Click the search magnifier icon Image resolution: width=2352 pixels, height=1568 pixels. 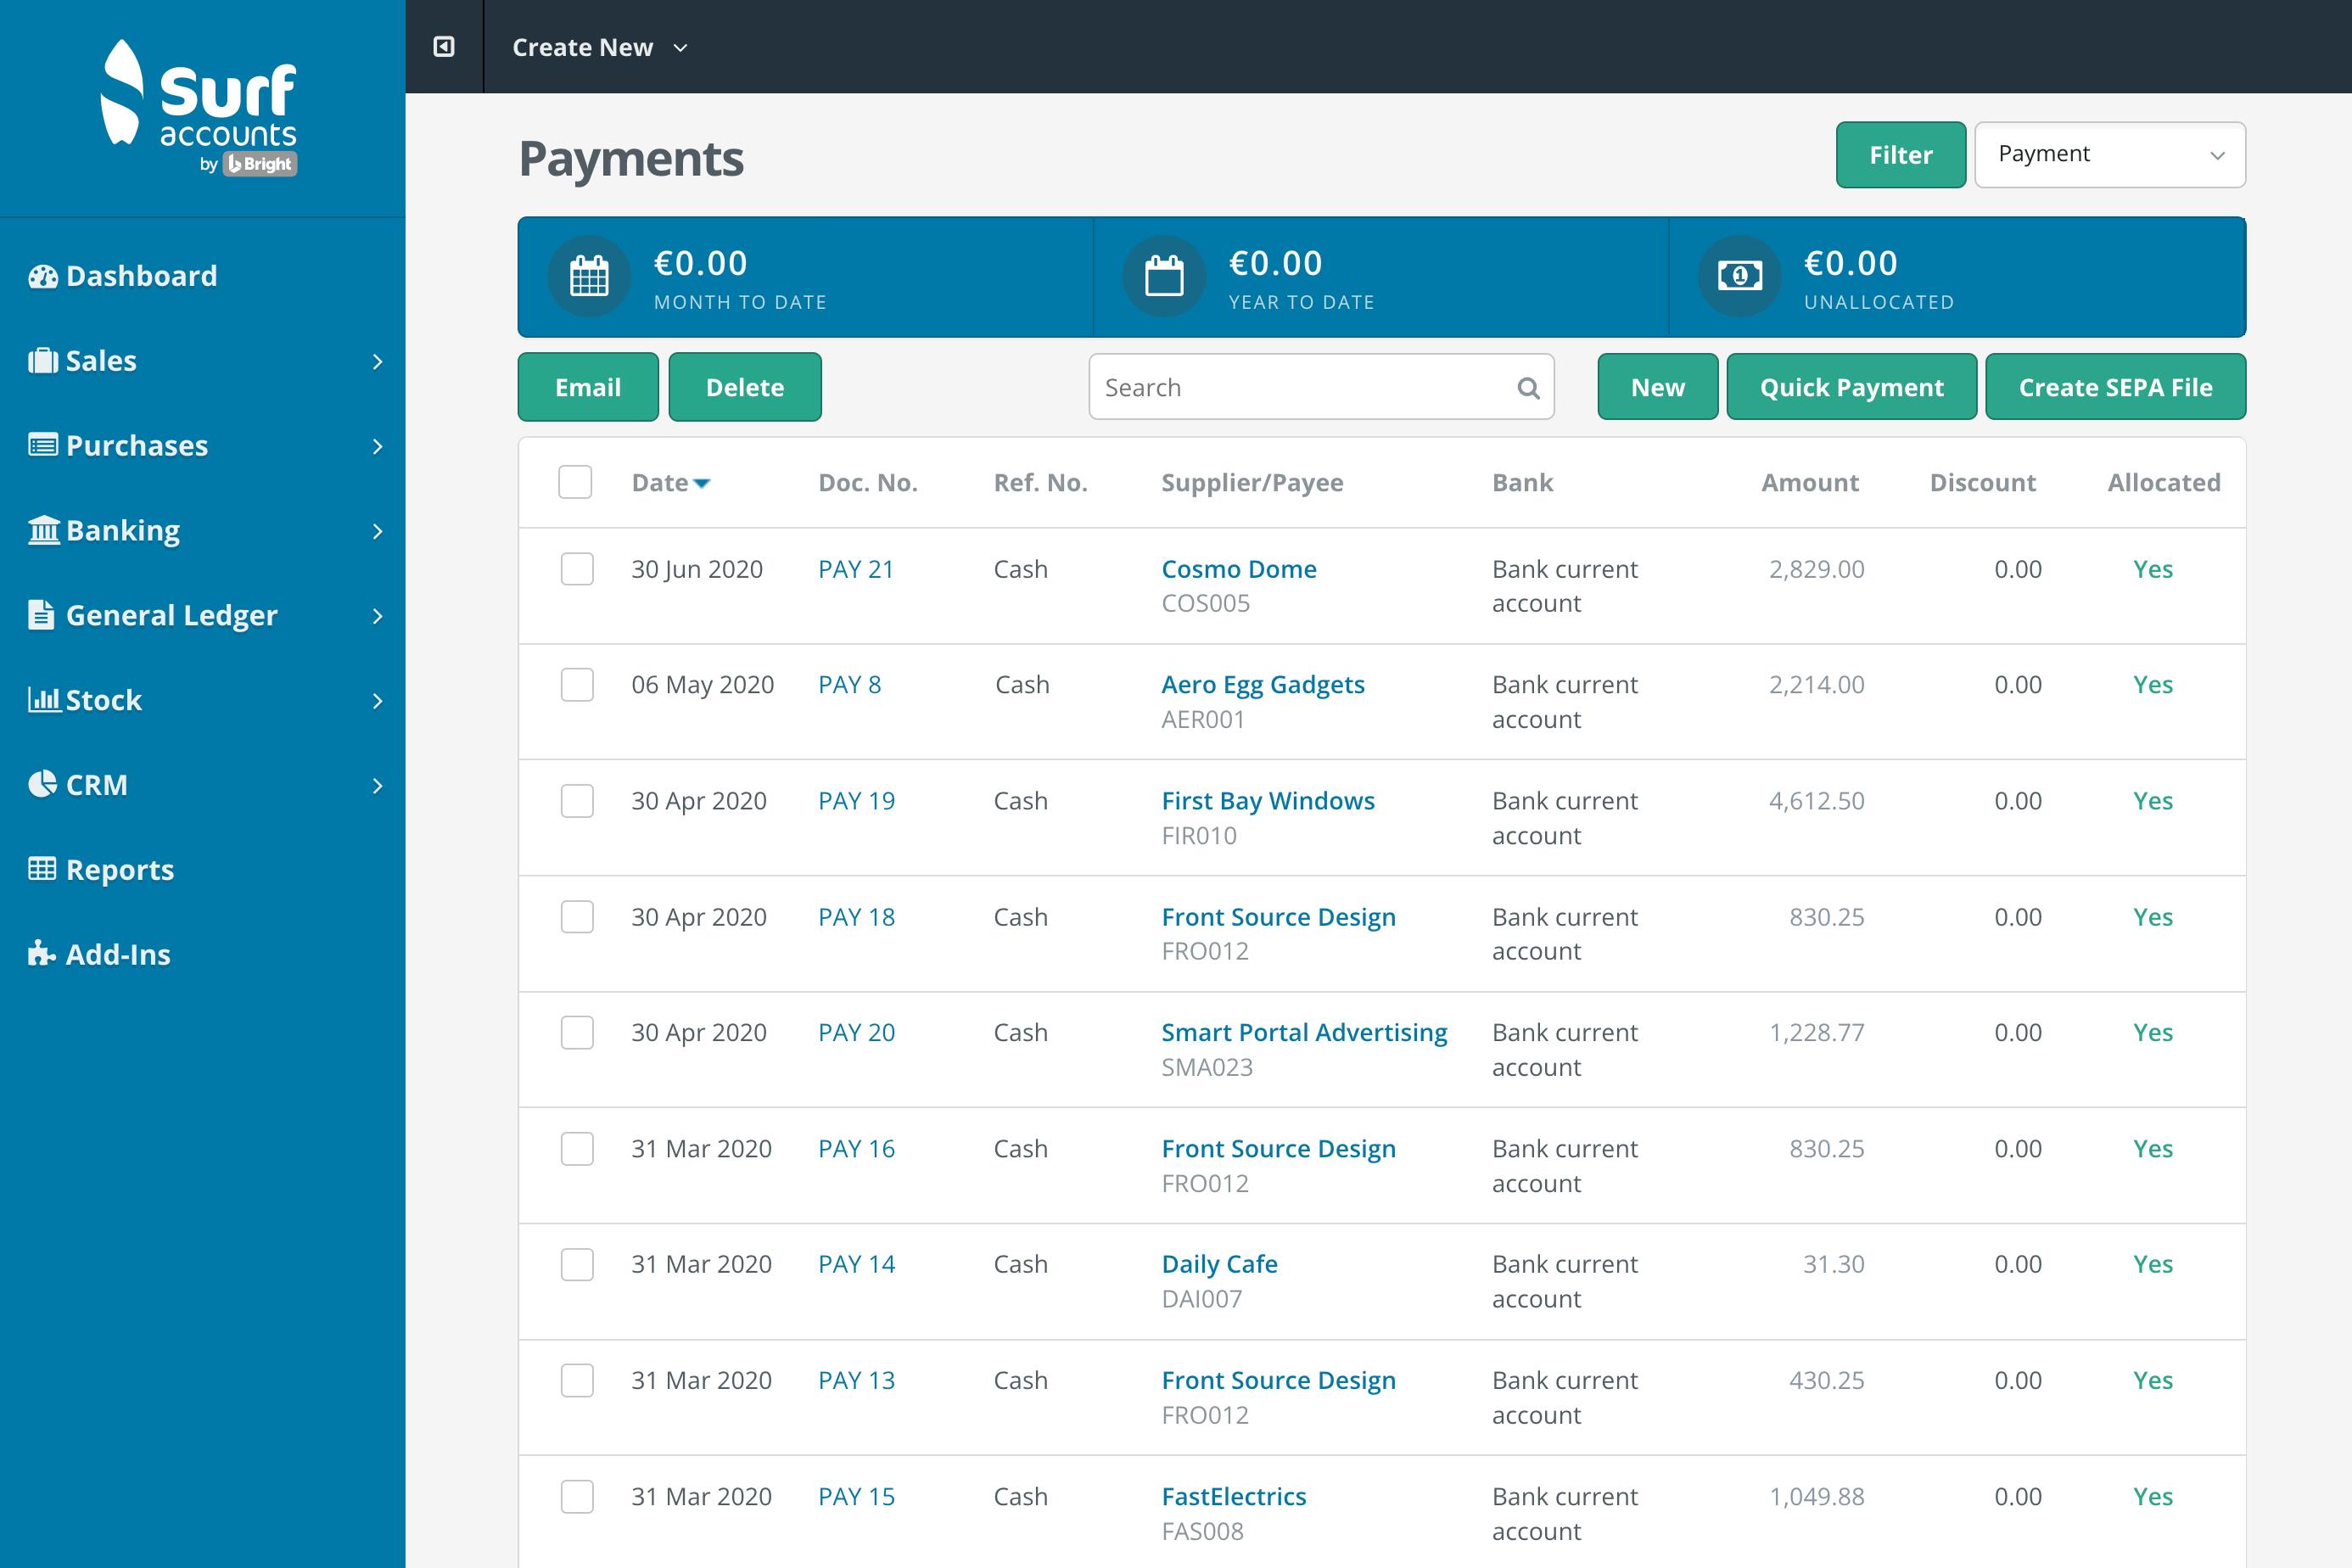click(1527, 387)
